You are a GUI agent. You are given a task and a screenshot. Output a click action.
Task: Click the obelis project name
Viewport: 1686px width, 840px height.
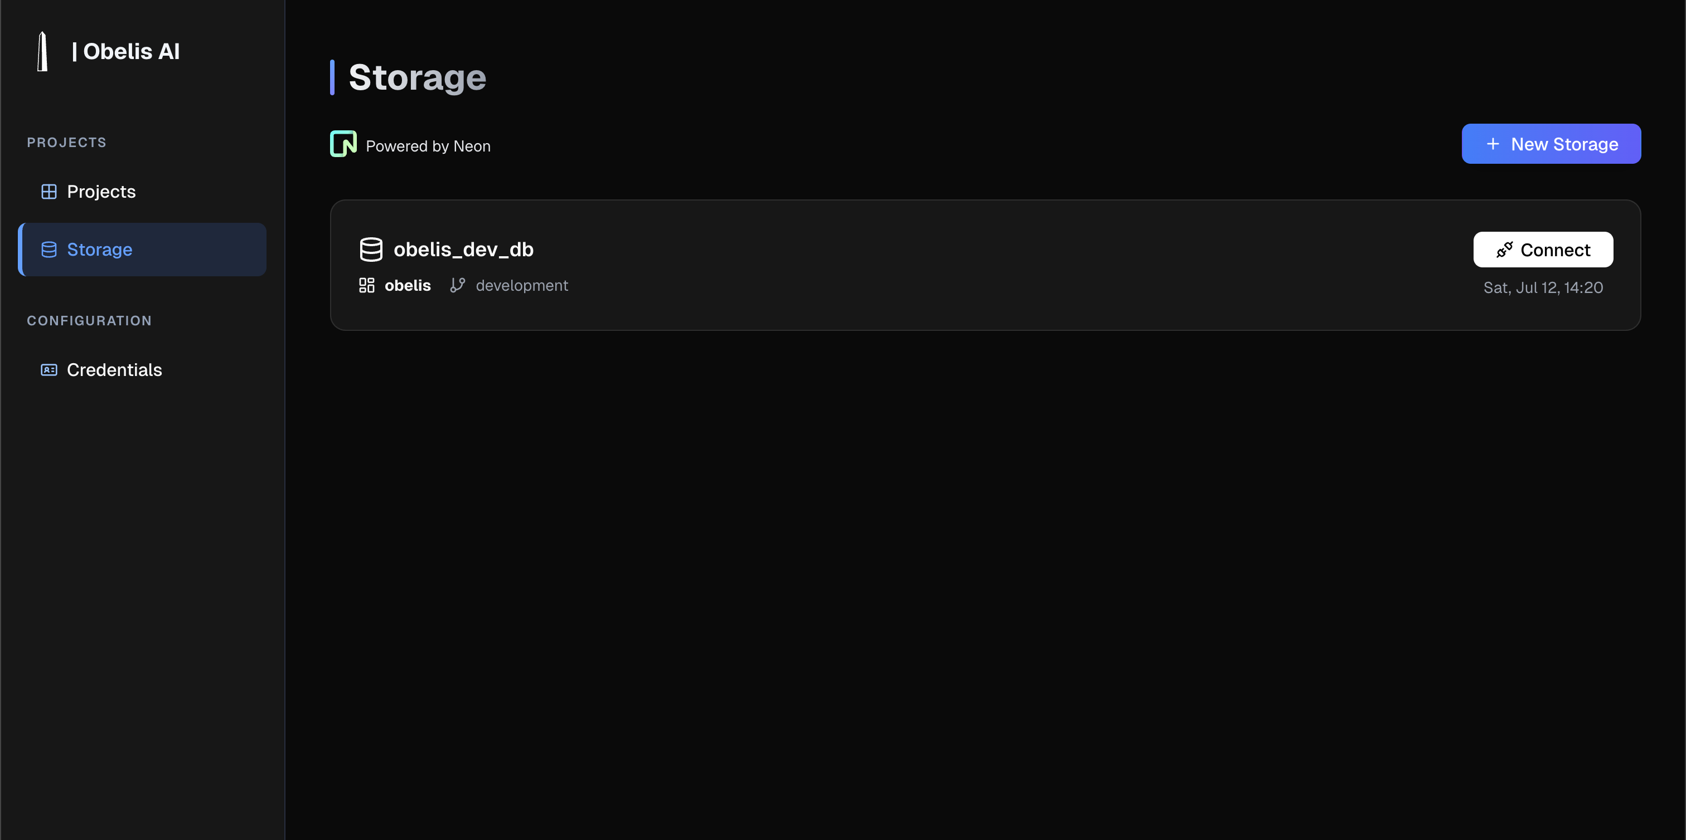point(408,286)
